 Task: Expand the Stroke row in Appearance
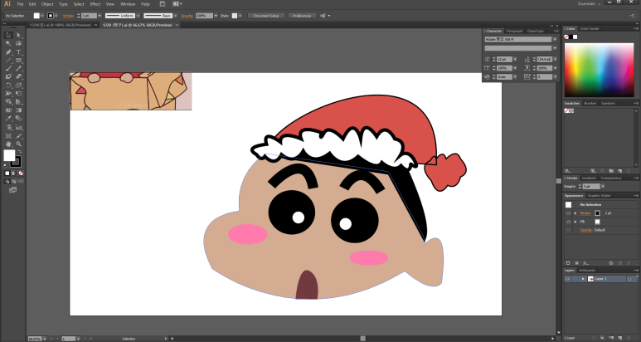(x=575, y=213)
